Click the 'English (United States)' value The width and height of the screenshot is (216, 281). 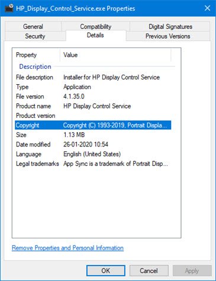coord(92,154)
